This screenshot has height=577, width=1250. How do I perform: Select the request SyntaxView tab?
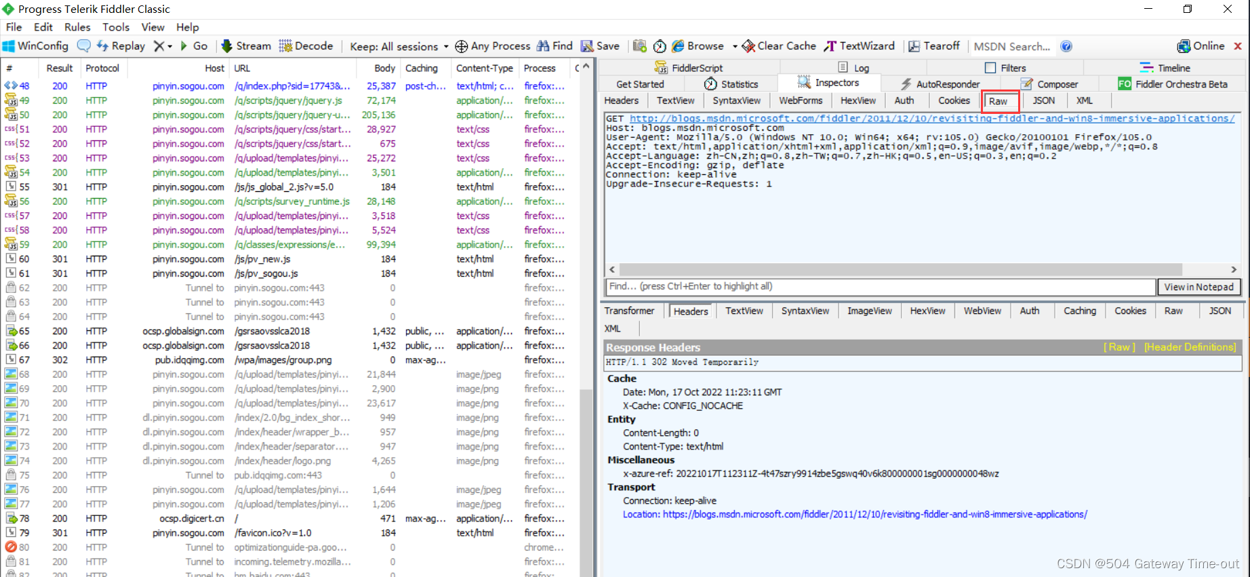point(736,100)
